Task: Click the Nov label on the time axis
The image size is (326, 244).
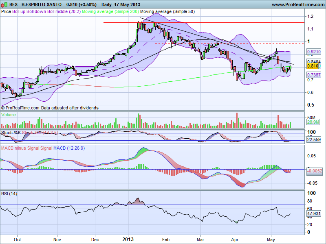Action: 57,240
